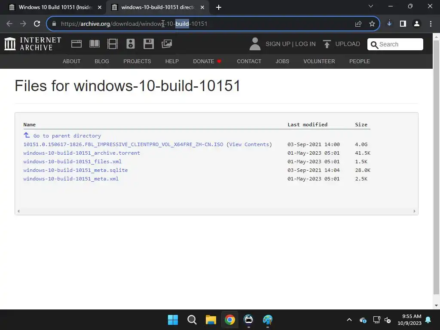Share this page via address bar icon
The image size is (440, 330).
[358, 24]
